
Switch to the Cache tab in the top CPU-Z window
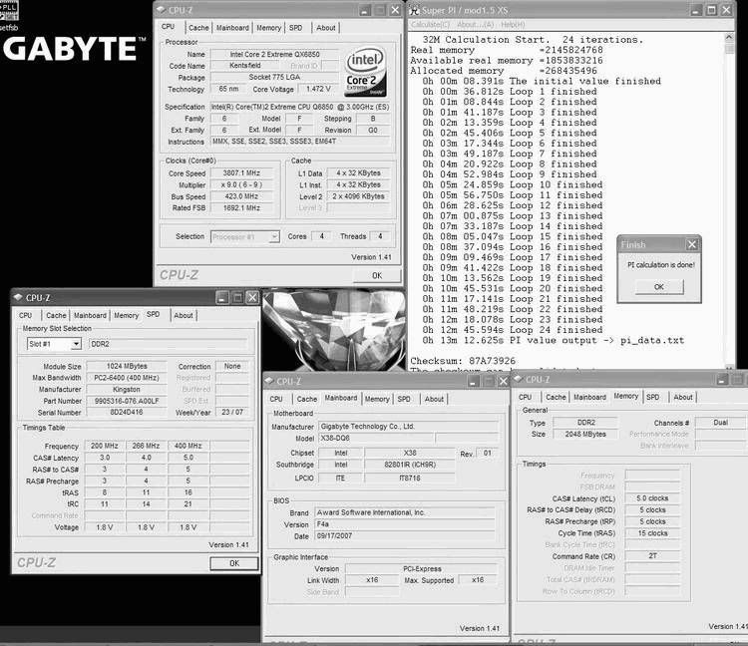coord(198,28)
